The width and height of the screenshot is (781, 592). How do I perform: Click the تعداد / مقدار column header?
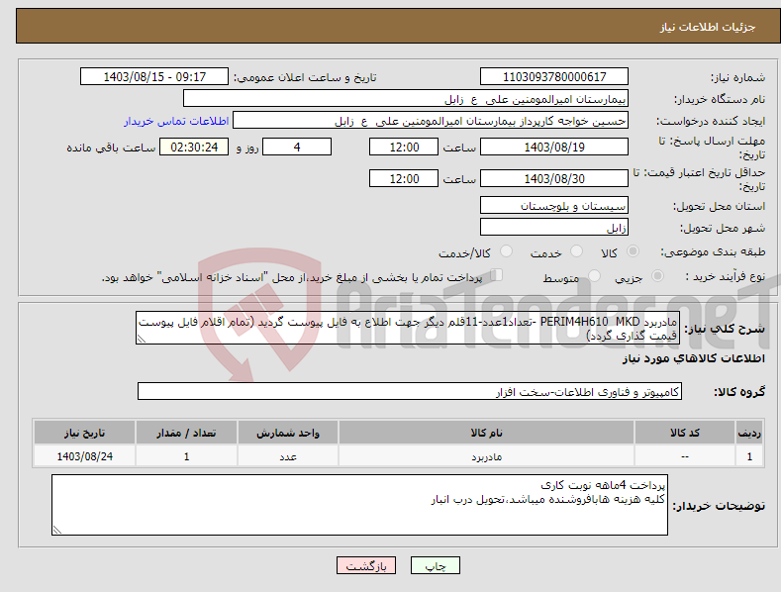(186, 433)
